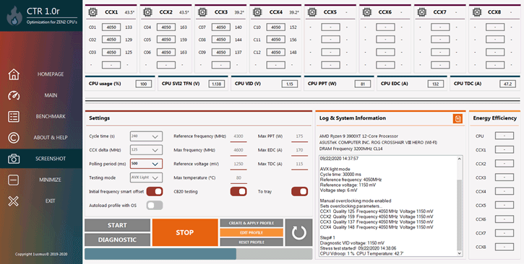
Task: Open the Cycle time dropdown
Action: pyautogui.click(x=147, y=136)
